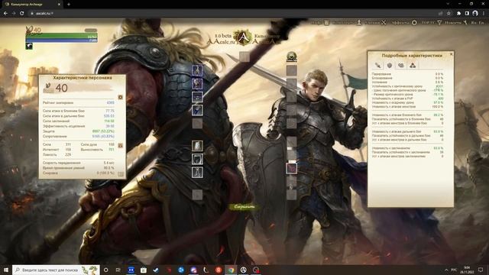Click buff icon under the mana bar
489x275 pixels.
29,46
